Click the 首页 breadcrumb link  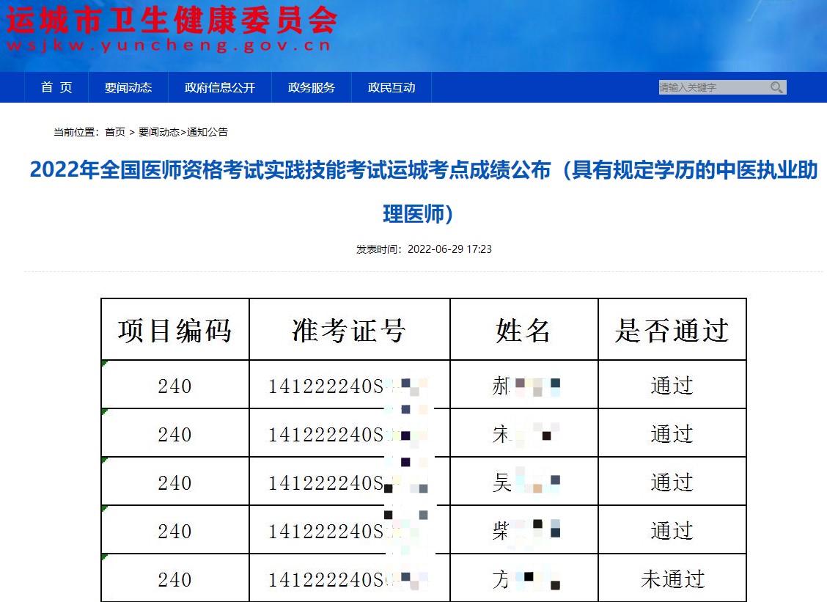point(115,133)
